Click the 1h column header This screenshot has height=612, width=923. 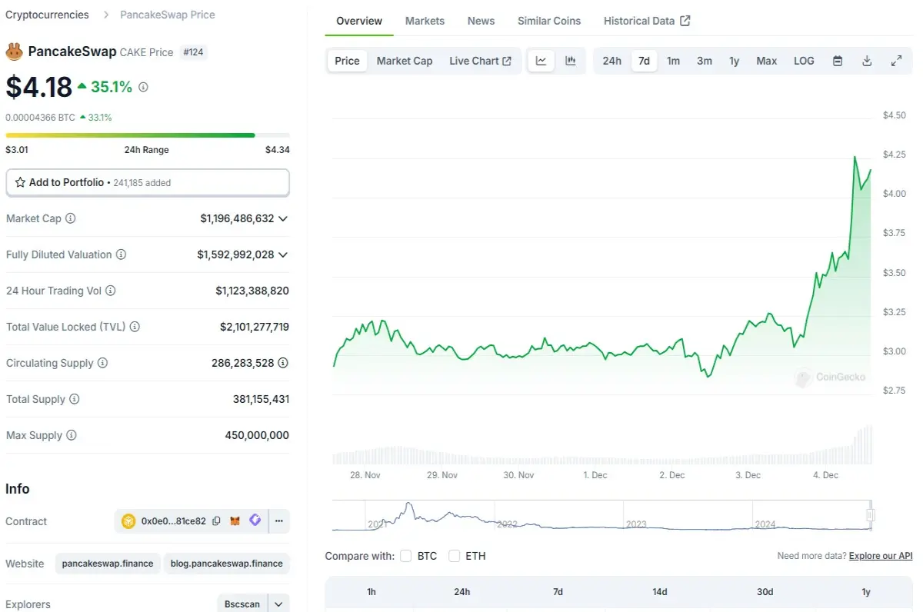pos(372,591)
